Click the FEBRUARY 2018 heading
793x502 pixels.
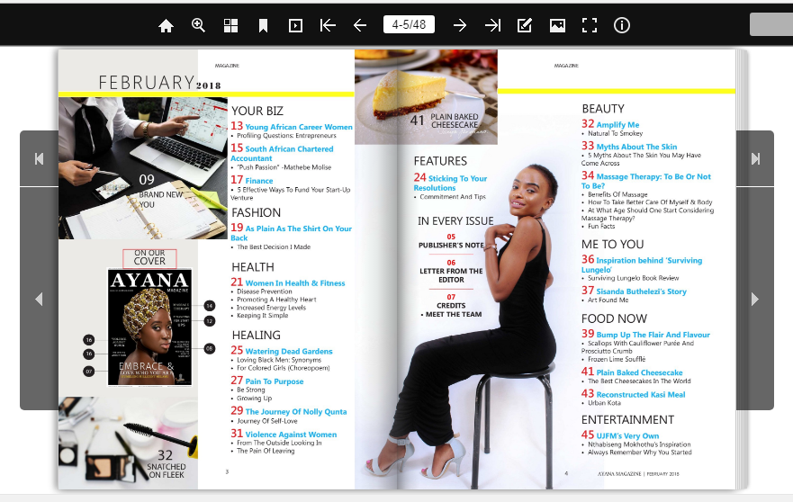tap(159, 83)
